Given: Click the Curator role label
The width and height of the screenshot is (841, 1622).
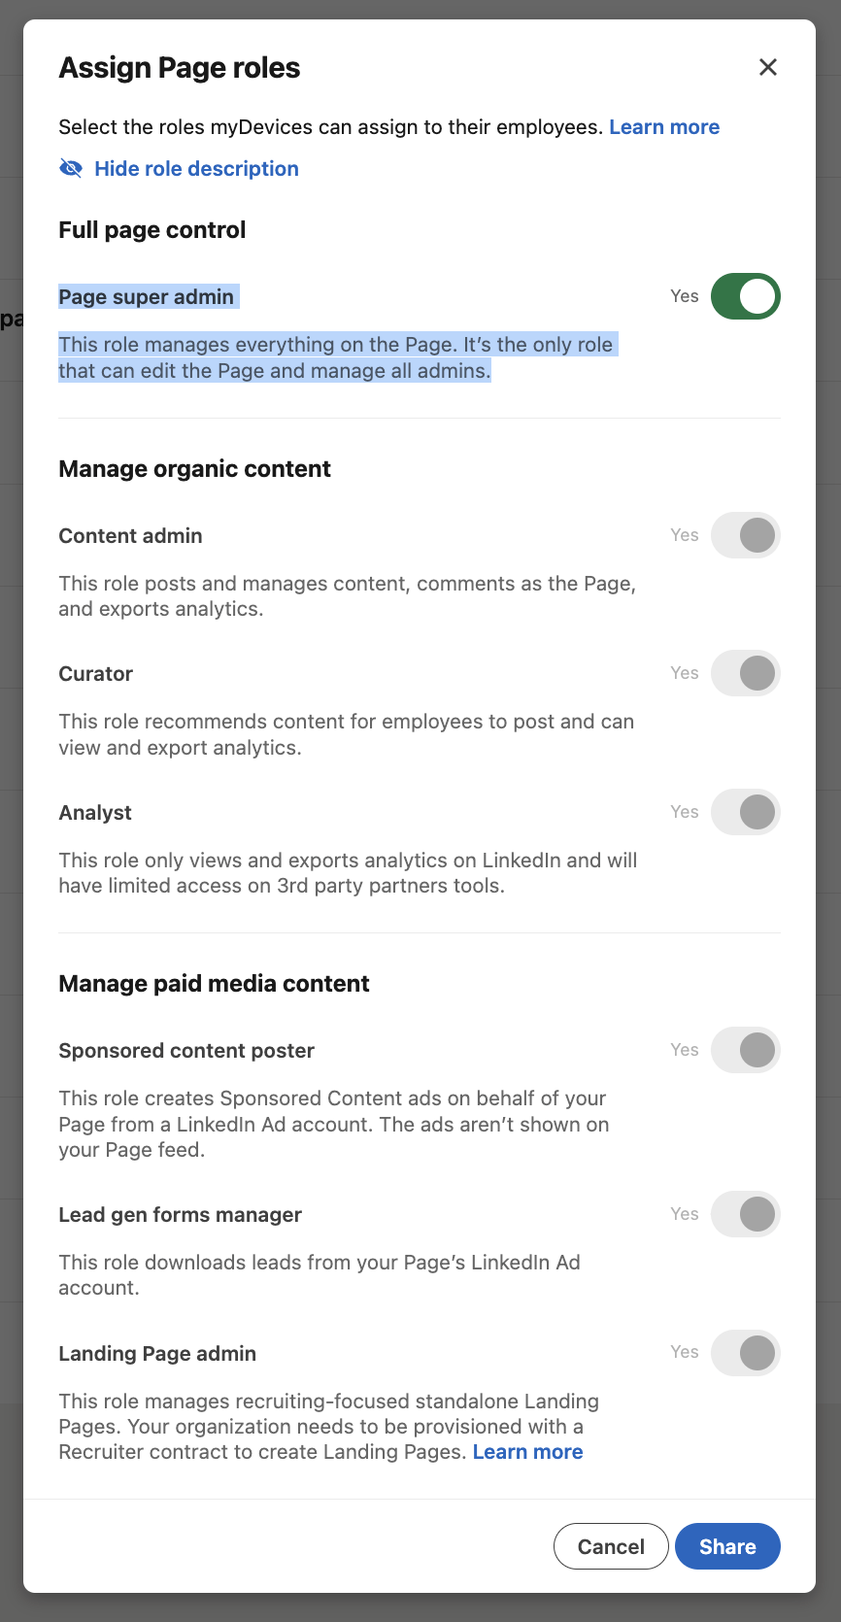Looking at the screenshot, I should click(x=95, y=674).
